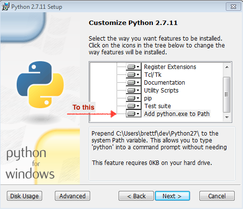Open dropdown arrow next to pip
Viewport: 243px width, 209px height.
click(138, 98)
